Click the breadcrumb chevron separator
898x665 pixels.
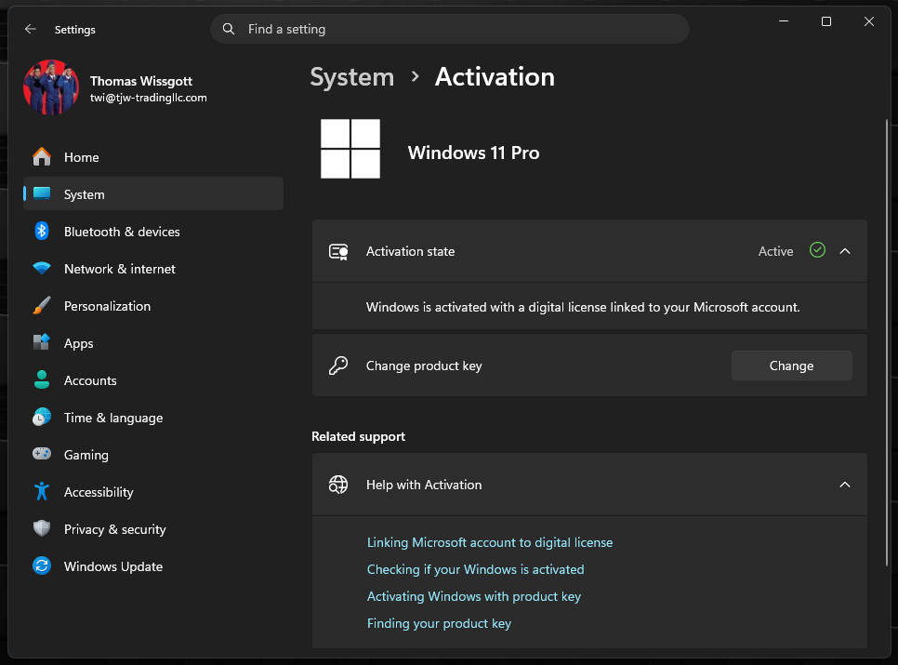tap(416, 76)
